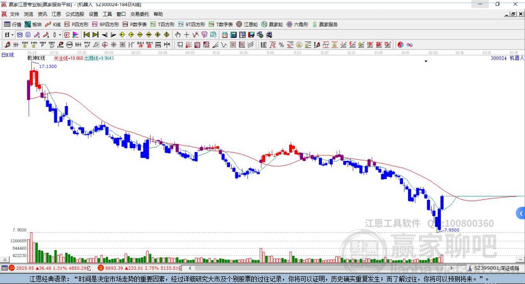Image resolution: width=525 pixels, height=284 pixels.
Task: Restore the inner document window
Action: [513, 14]
